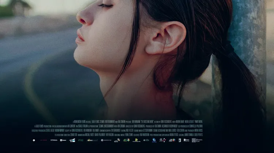Click the yellow D-shaped sponsor logo
This screenshot has width=274, height=153.
click(136, 140)
